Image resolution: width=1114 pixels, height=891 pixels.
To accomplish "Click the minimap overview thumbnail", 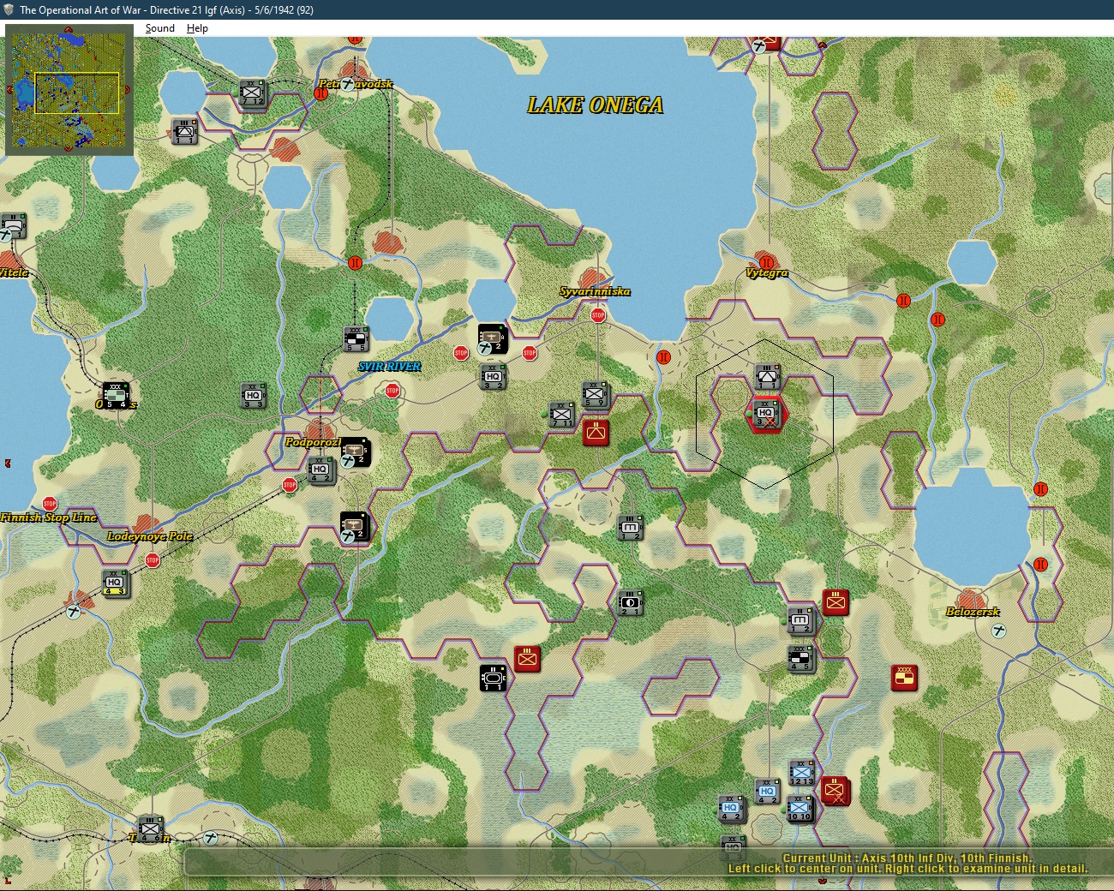I will coord(69,90).
